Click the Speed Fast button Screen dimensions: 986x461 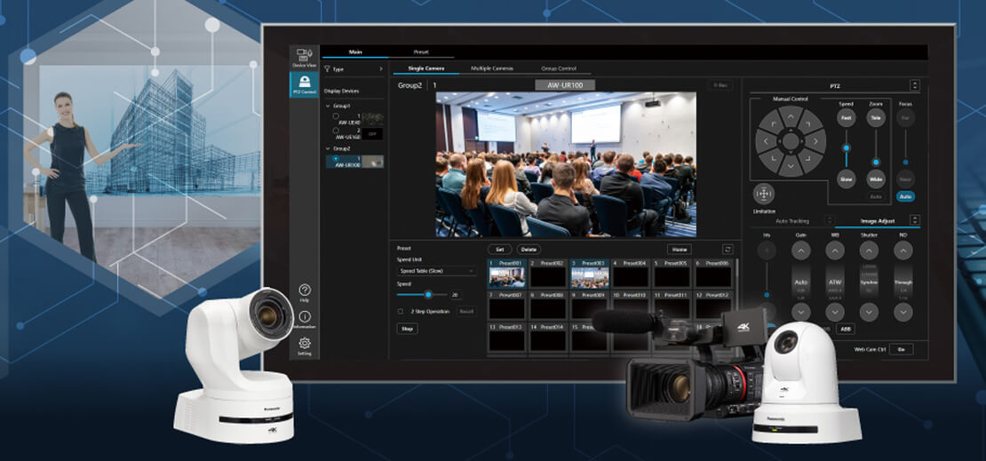click(x=846, y=117)
